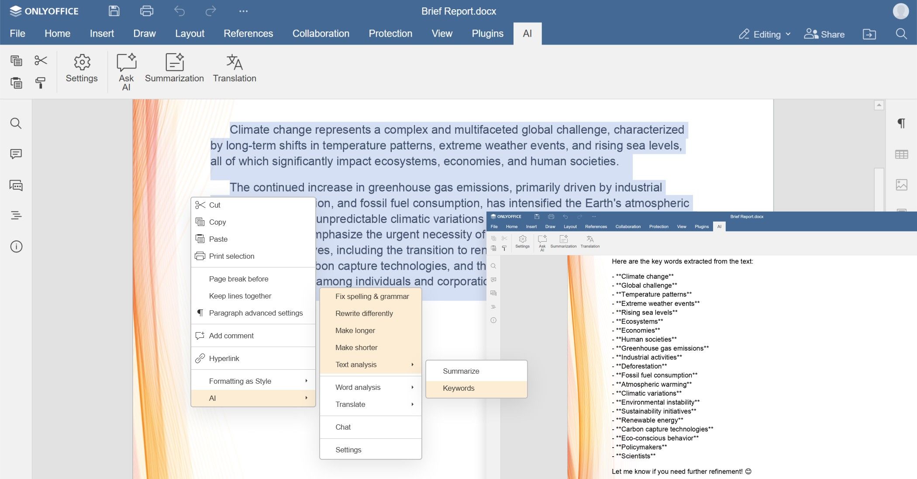Click the Summarization ribbon button

click(x=174, y=69)
